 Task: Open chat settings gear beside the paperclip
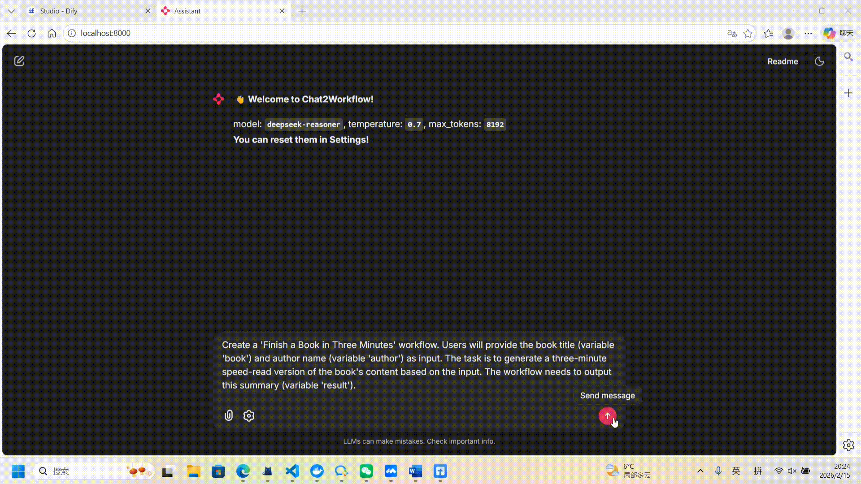tap(249, 415)
